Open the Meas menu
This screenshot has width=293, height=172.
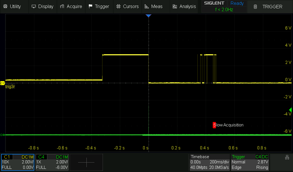[x=153, y=6]
